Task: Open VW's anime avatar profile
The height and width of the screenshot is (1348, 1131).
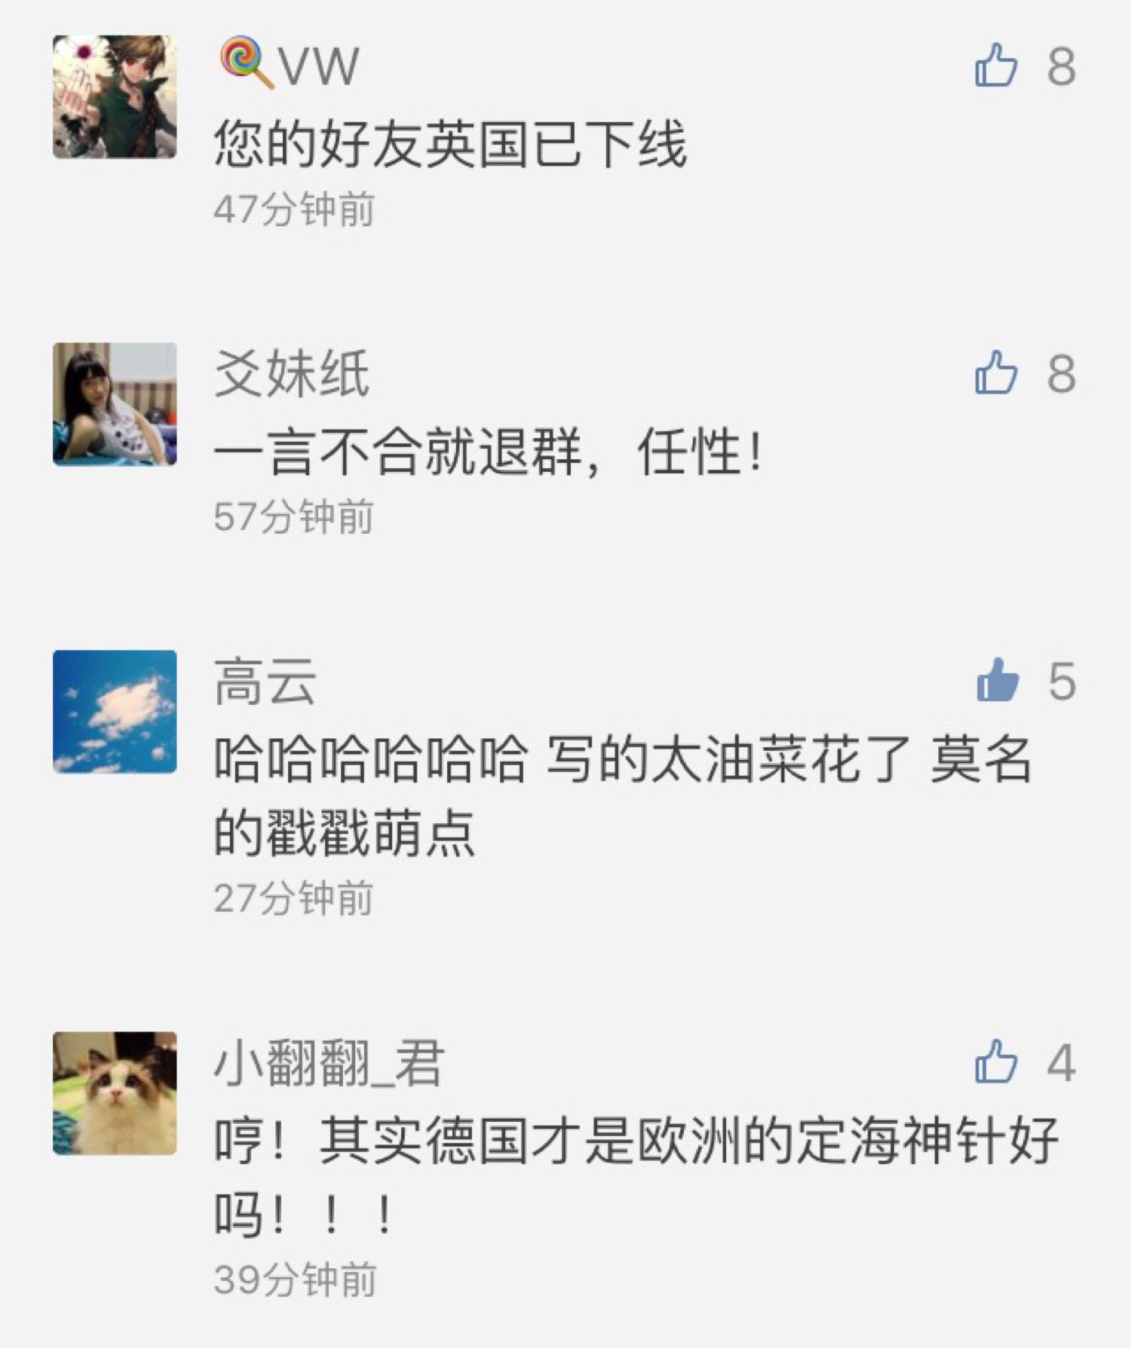Action: (x=115, y=97)
